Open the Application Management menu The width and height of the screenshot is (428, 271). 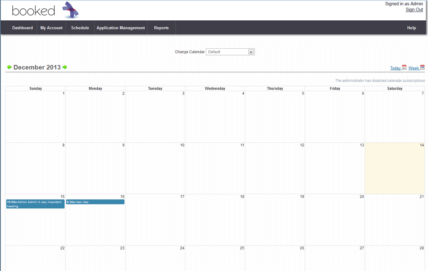[x=121, y=28]
